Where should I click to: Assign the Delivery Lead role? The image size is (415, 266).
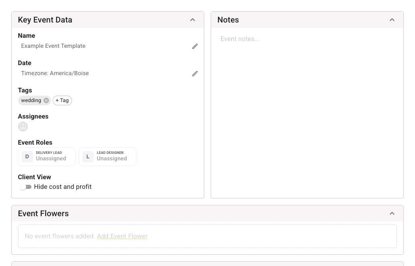pyautogui.click(x=47, y=157)
